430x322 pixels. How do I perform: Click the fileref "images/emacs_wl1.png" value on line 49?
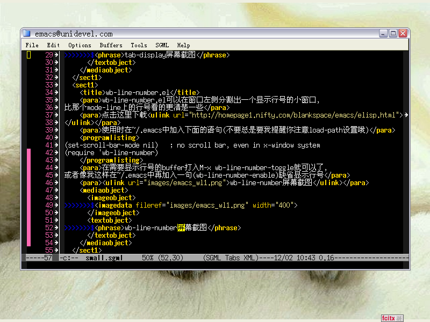click(x=207, y=206)
